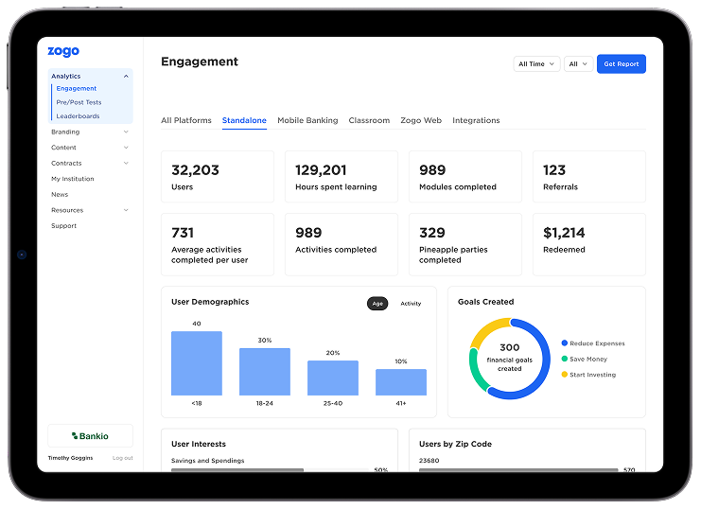701x510 pixels.
Task: Expand the Resources sidebar menu
Action: [x=126, y=210]
